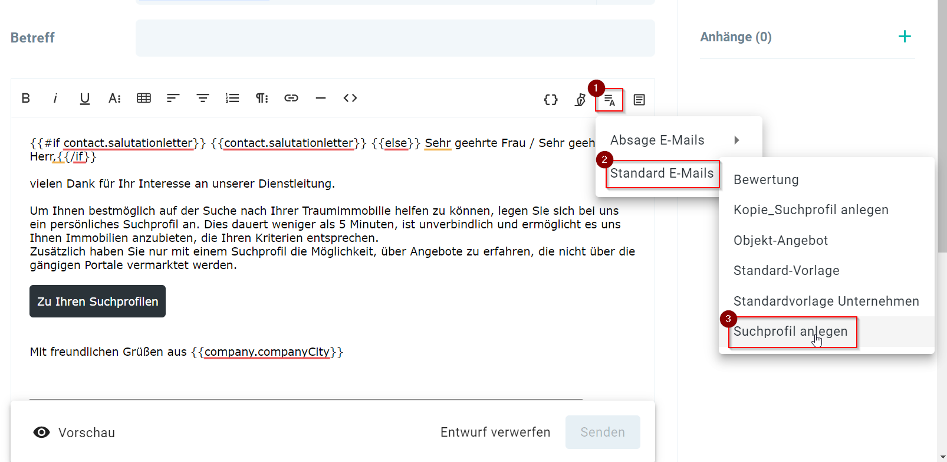Click Entwurf verwerfen to discard draft
Screen dimensions: 947x462
(x=495, y=432)
